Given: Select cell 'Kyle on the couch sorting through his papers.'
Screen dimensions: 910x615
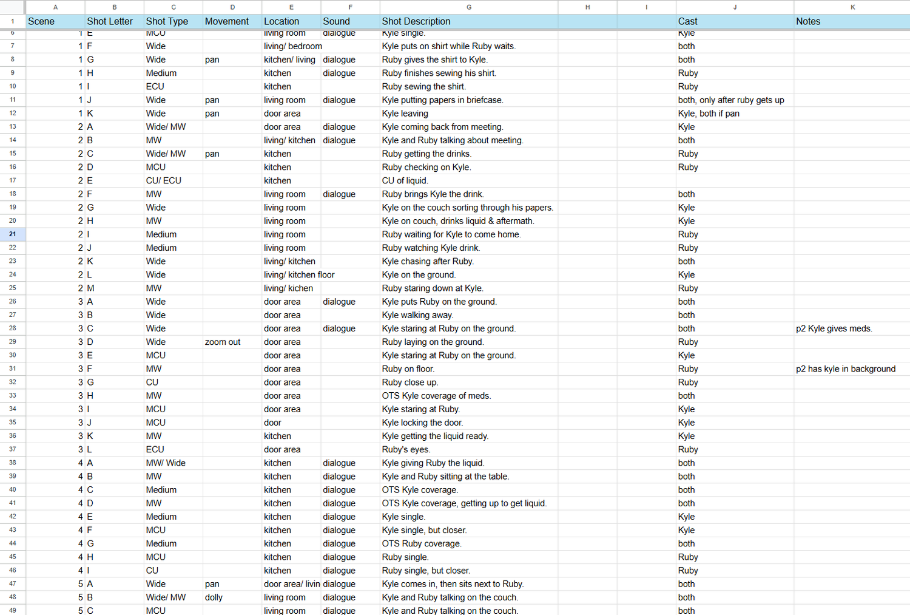Looking at the screenshot, I should pyautogui.click(x=468, y=208).
